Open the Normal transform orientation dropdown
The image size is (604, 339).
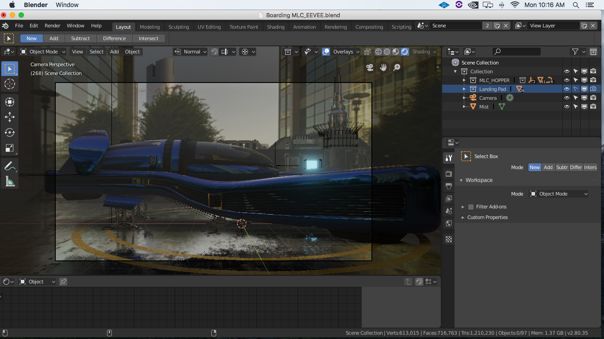190,52
